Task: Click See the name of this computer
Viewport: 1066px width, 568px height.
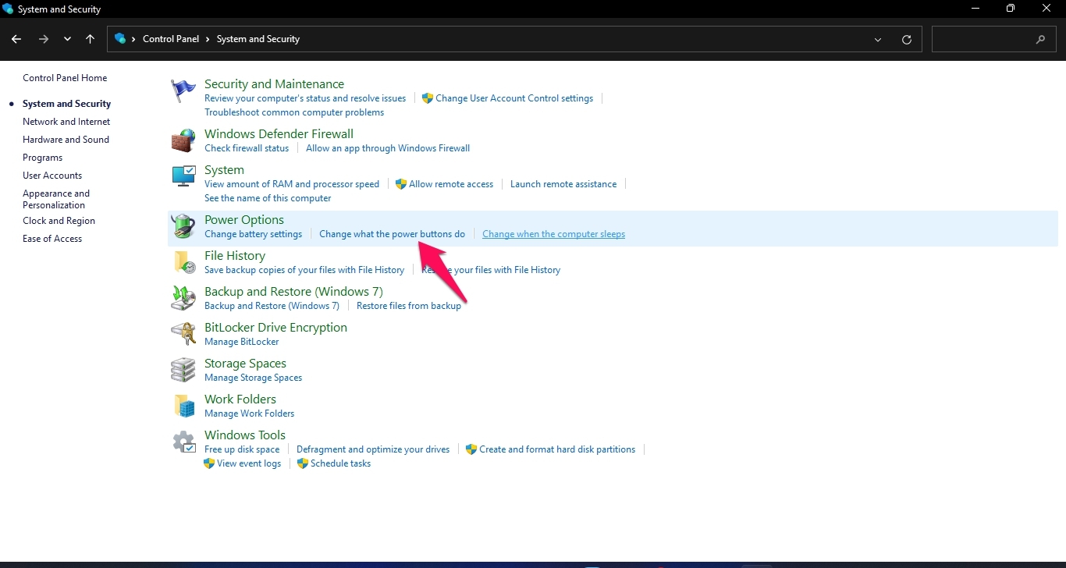Action: (268, 198)
